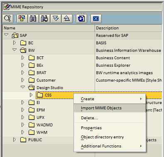Open the Create submenu
The width and height of the screenshot is (164, 157).
pos(110,99)
